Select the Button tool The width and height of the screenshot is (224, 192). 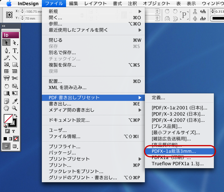coord(6,78)
